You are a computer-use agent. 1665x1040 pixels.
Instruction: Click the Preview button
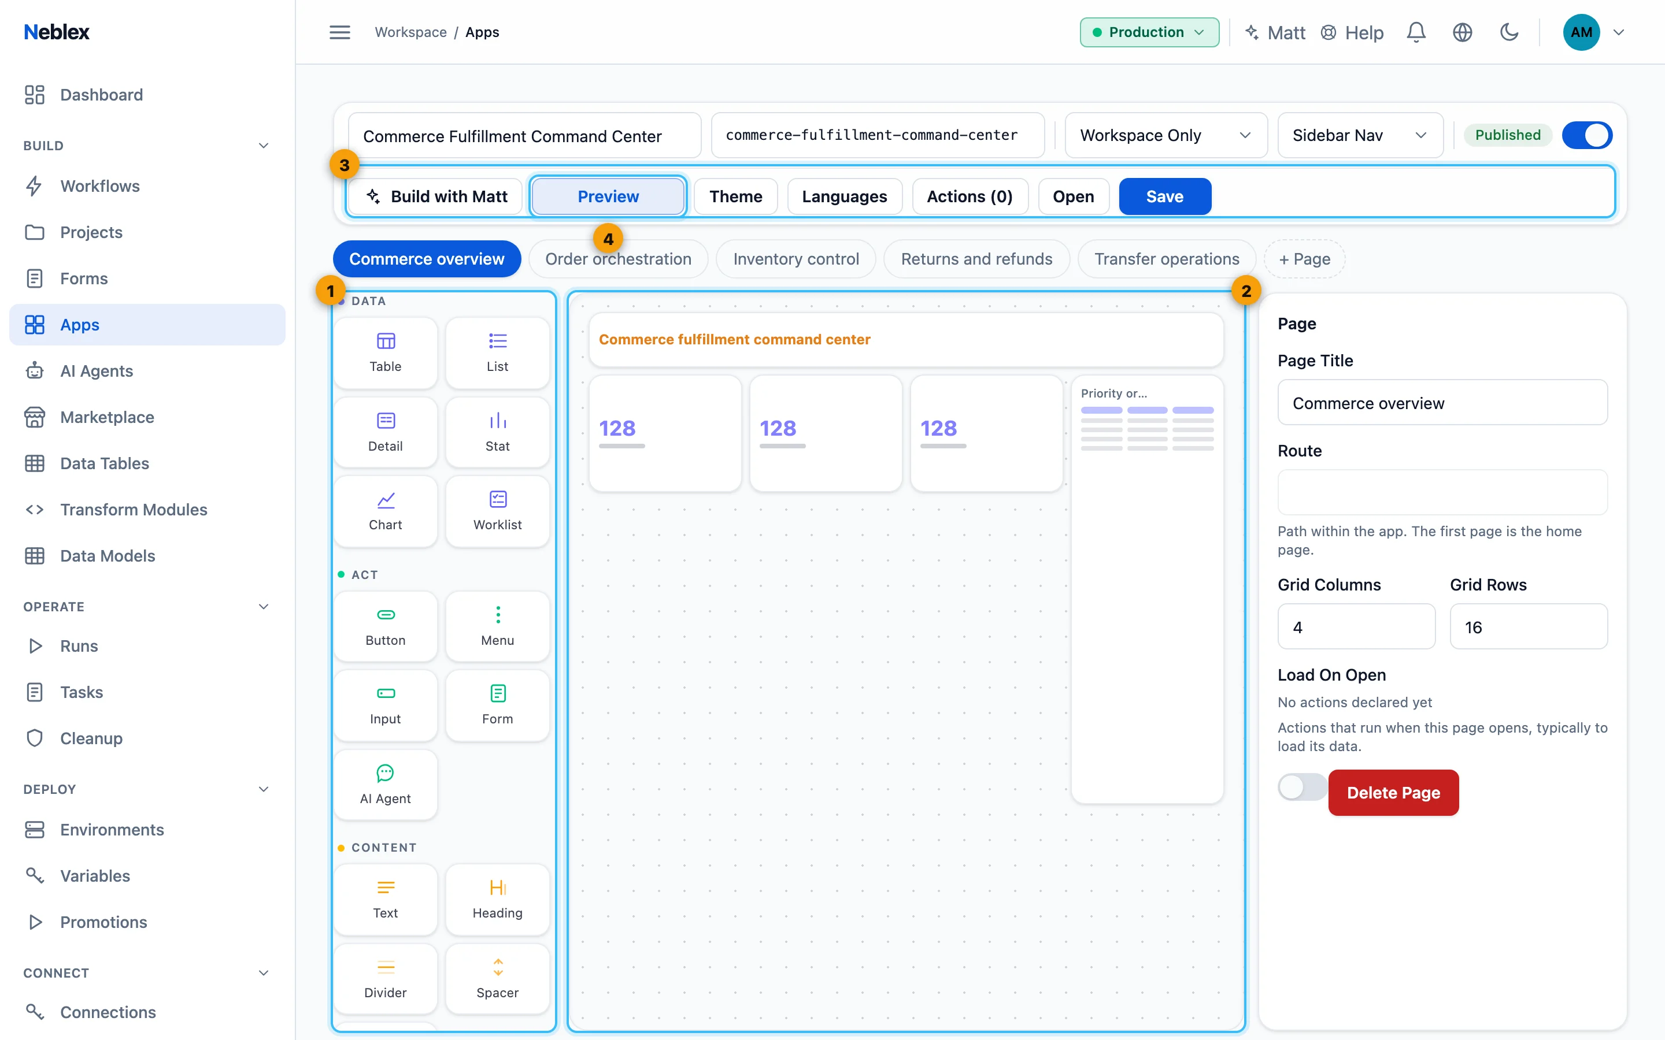click(x=608, y=196)
